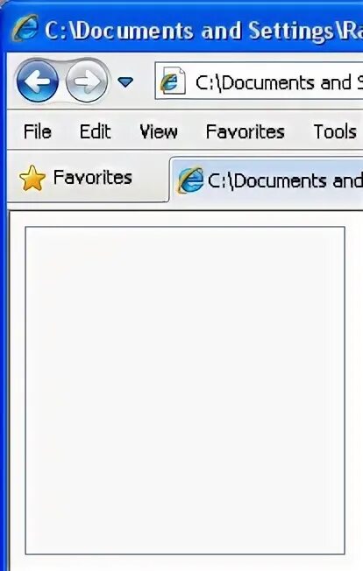Click the white page area below bordered box
Viewport: 363px width, 571px height.
pyautogui.click(x=186, y=563)
